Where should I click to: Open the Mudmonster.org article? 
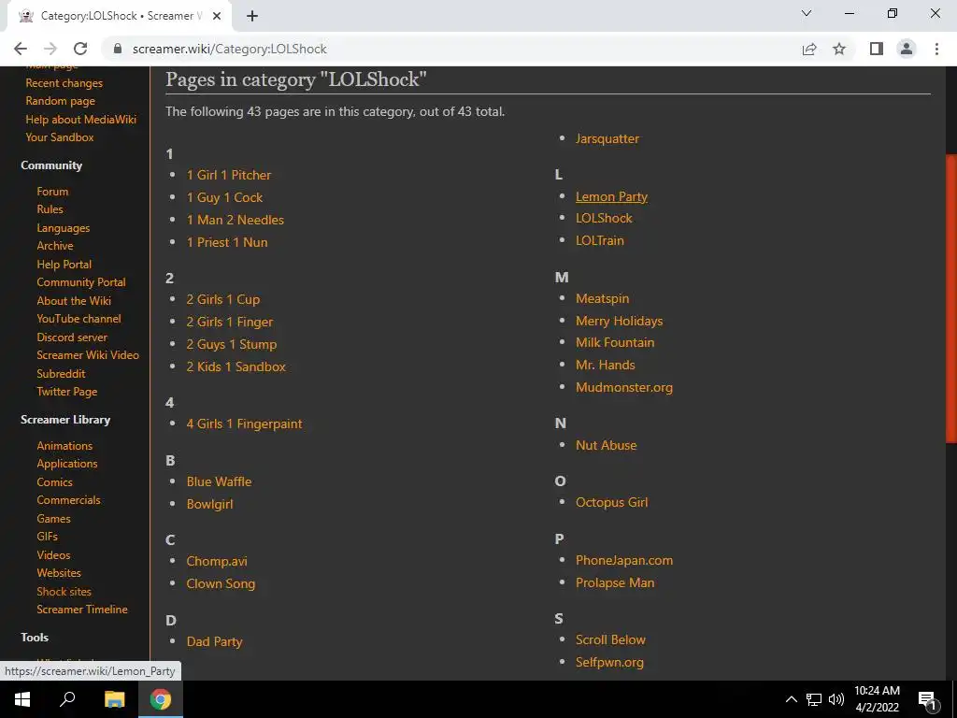624,388
